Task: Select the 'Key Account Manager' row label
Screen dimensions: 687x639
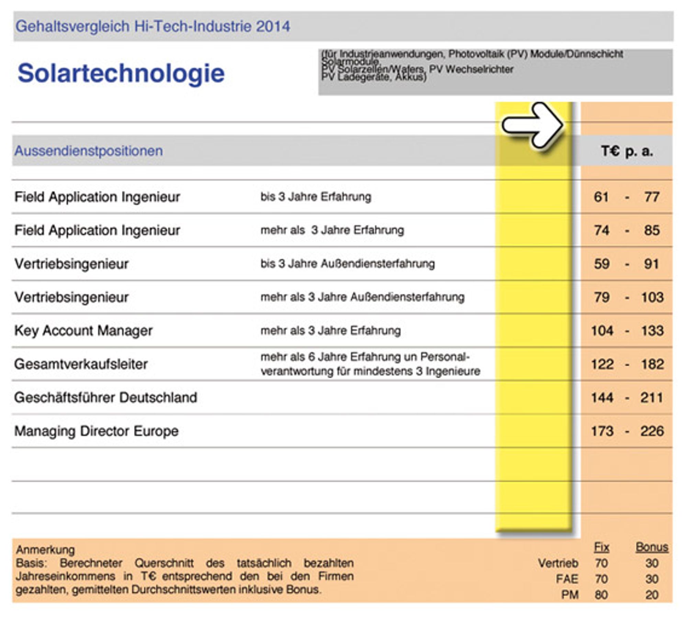Action: [x=83, y=331]
